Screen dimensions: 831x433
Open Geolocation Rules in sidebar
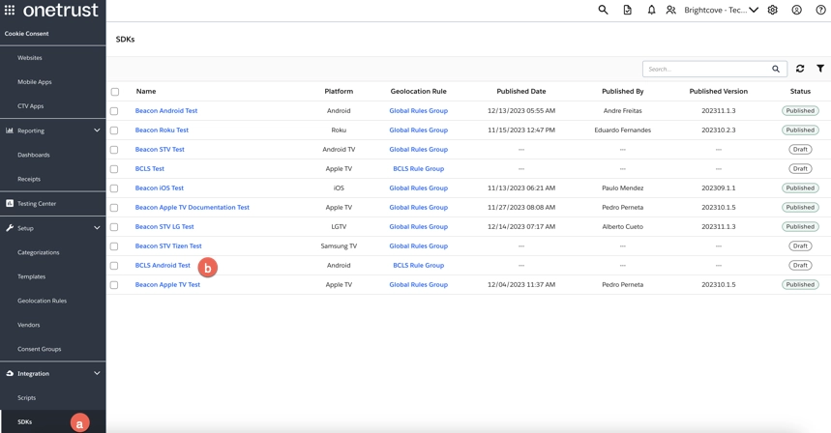pos(42,301)
